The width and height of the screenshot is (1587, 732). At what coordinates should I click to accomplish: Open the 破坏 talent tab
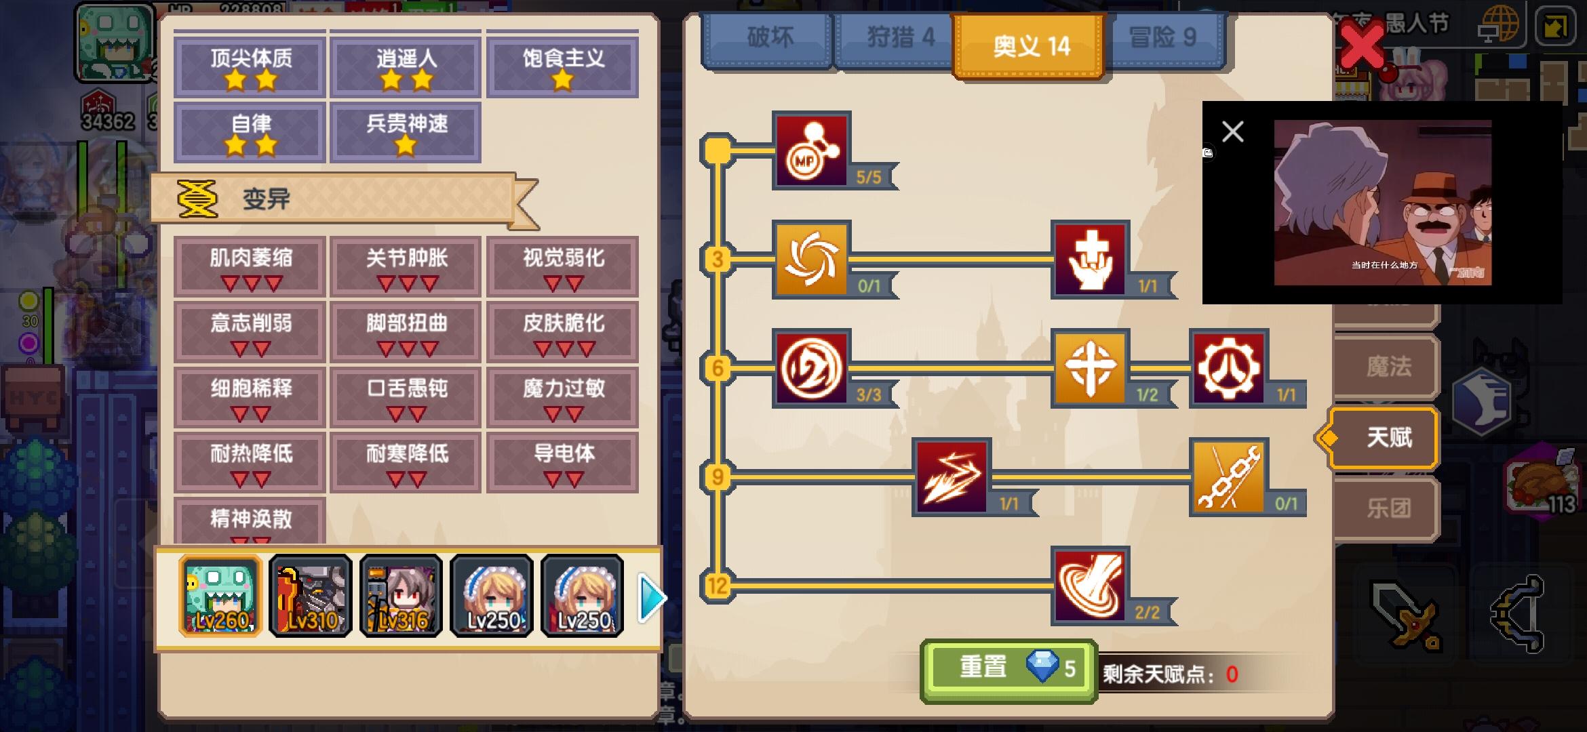click(769, 39)
